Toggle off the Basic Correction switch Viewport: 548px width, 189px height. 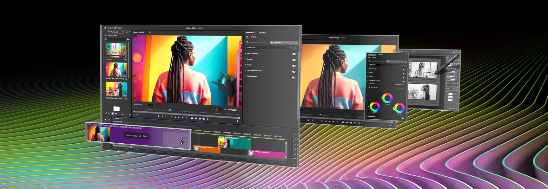[294, 54]
